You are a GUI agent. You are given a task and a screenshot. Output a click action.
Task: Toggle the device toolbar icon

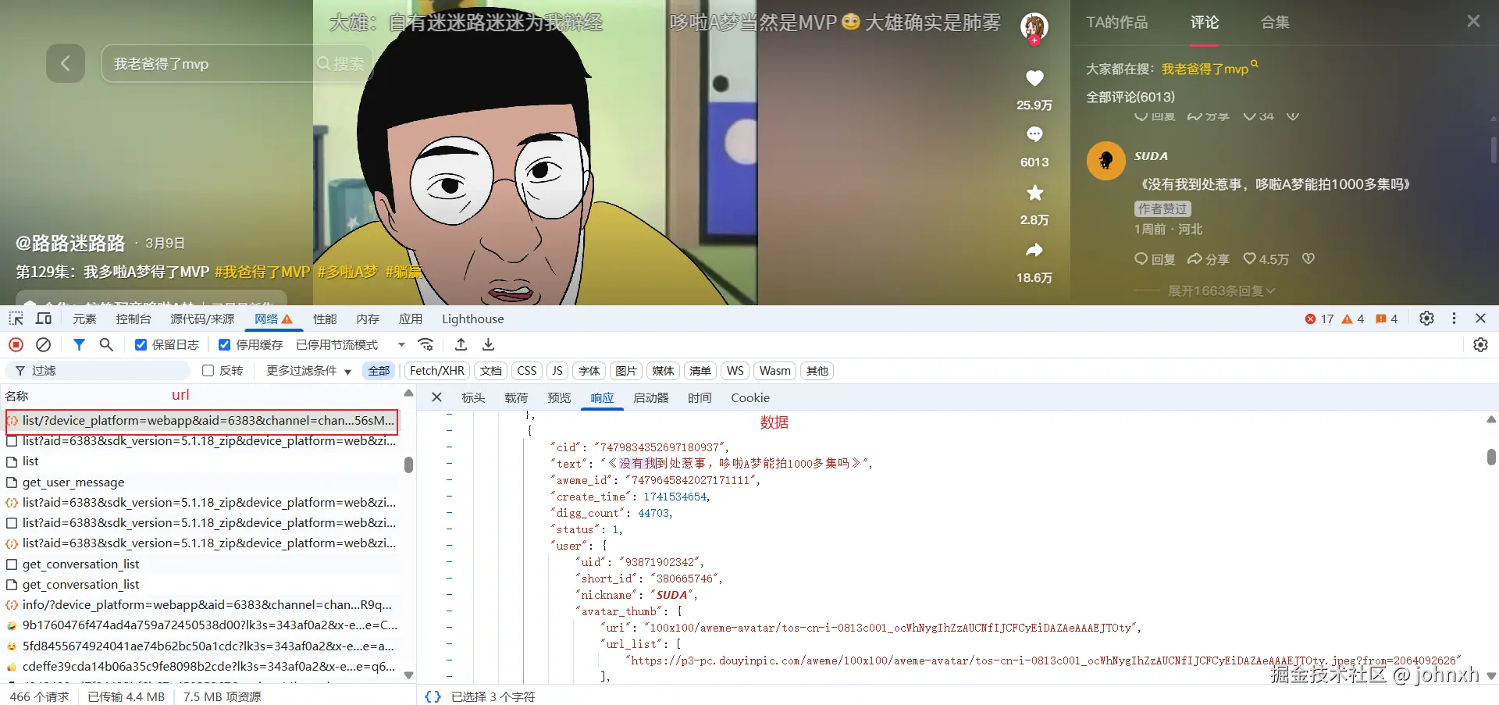point(44,319)
